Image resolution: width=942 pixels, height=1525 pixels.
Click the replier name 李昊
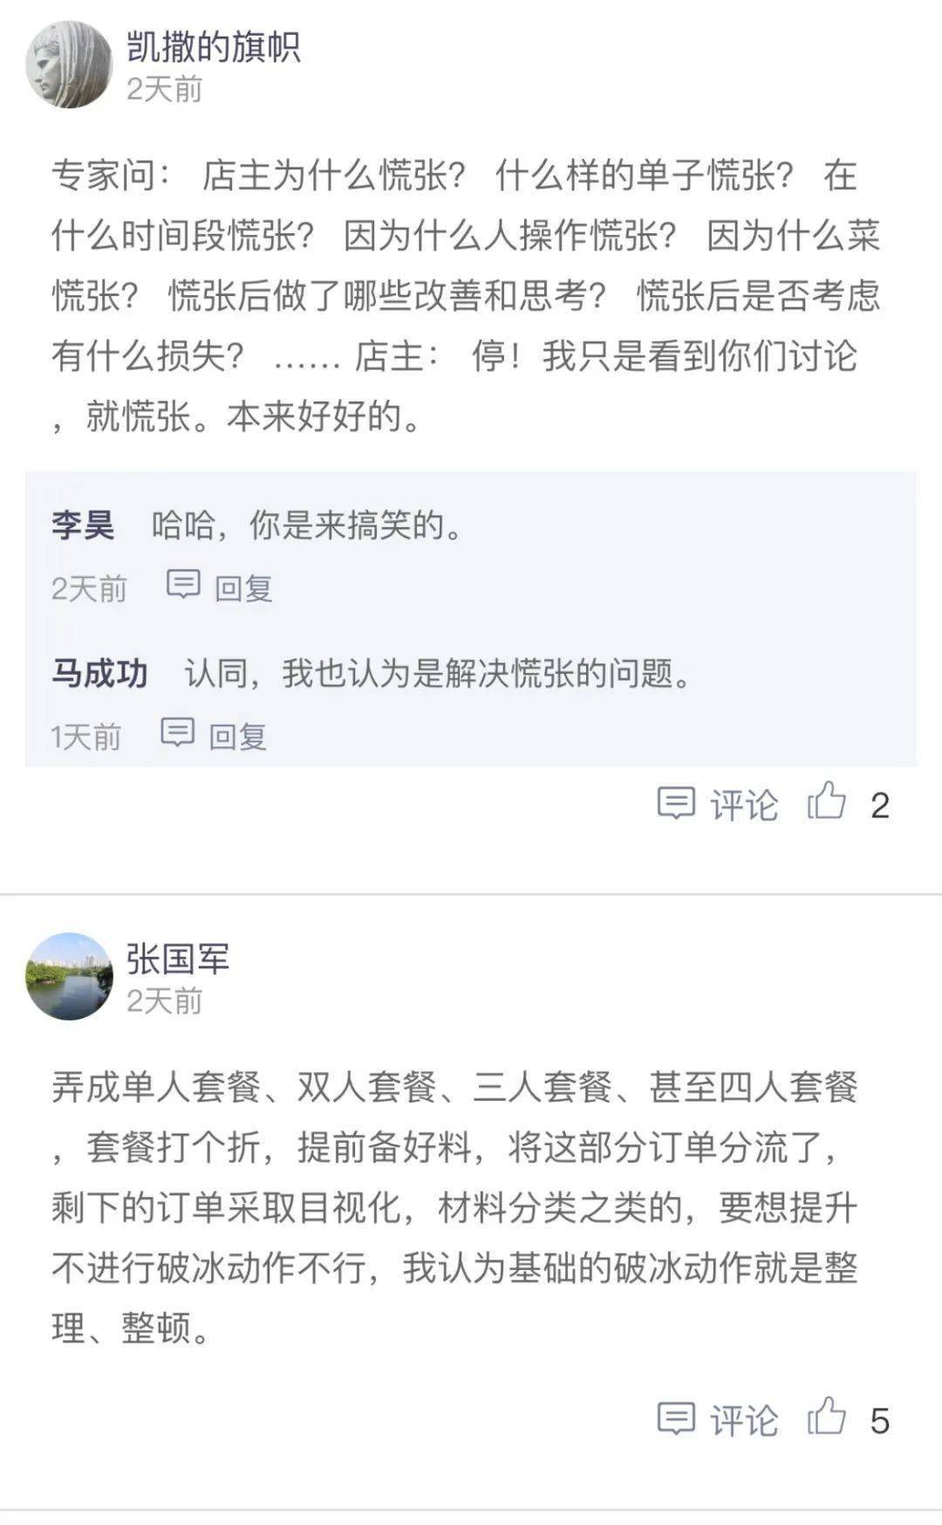(x=83, y=526)
